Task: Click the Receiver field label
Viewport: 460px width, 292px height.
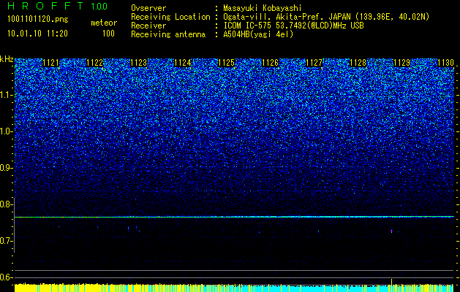Action: tap(148, 26)
